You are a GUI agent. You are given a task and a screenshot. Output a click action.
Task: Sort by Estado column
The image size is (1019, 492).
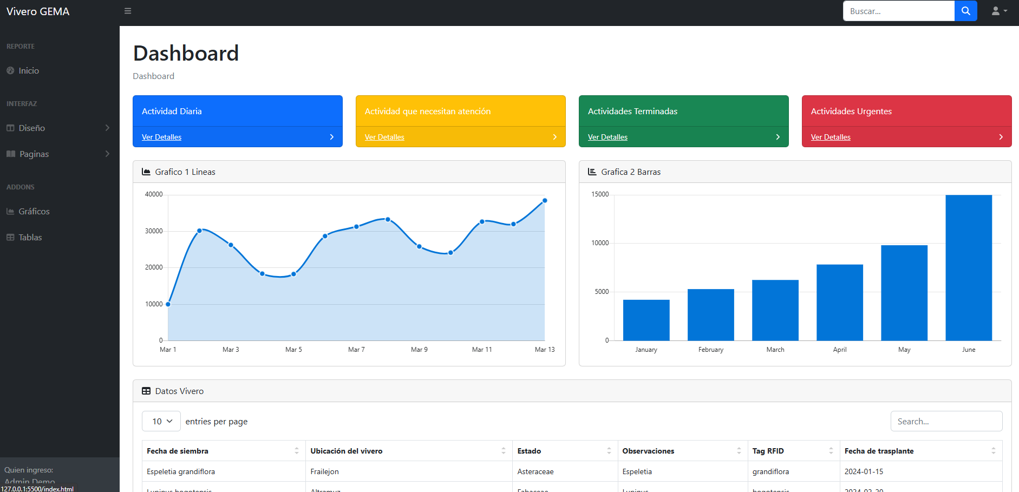(565, 451)
